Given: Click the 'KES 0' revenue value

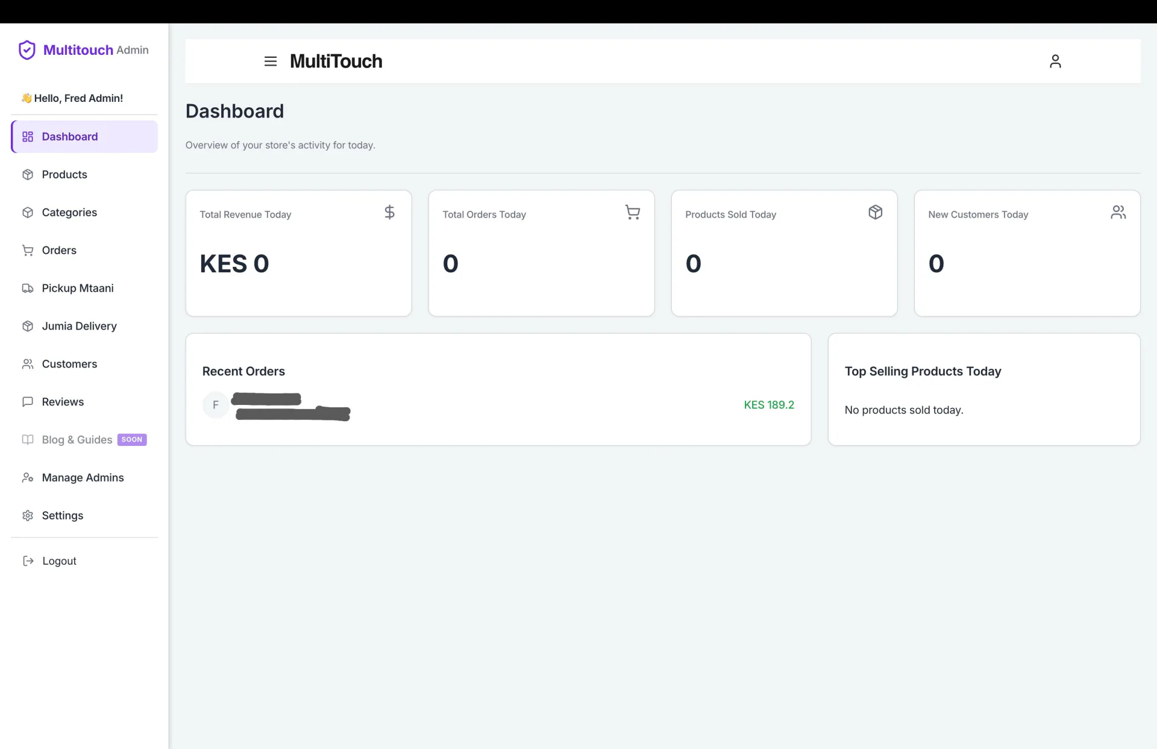Looking at the screenshot, I should (234, 264).
